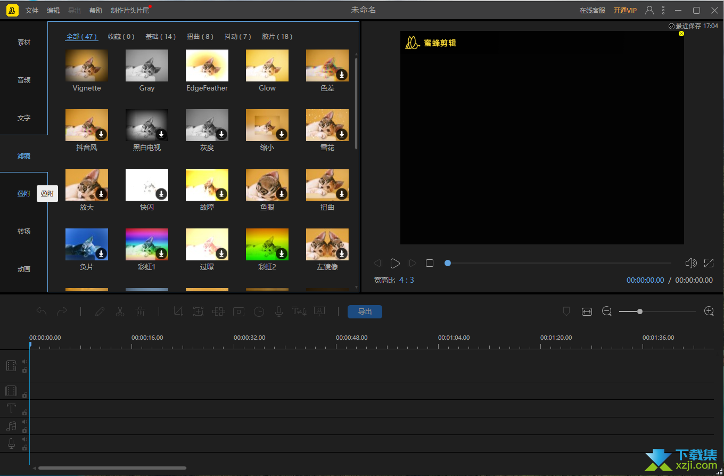Click the trash delete icon
724x476 pixels.
coord(140,311)
